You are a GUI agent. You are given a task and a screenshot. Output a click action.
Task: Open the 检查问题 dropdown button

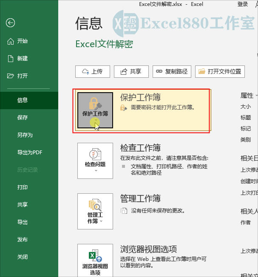95,161
